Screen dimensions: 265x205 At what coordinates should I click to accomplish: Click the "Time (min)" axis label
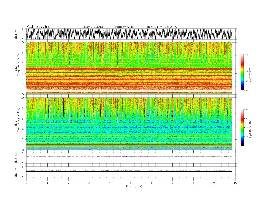tap(134, 186)
